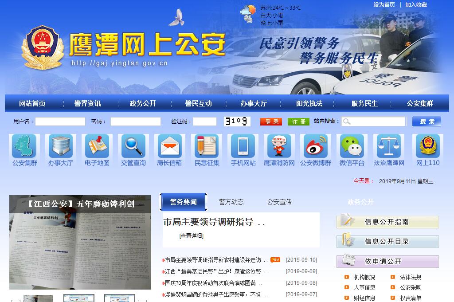The width and height of the screenshot is (454, 302).
Task: Select the 交管查询 magnifier icon
Action: [133, 146]
